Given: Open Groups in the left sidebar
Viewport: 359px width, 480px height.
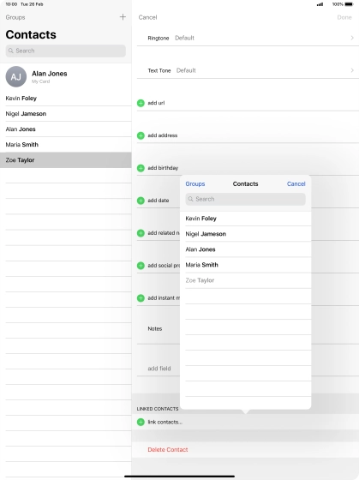Looking at the screenshot, I should 15,17.
